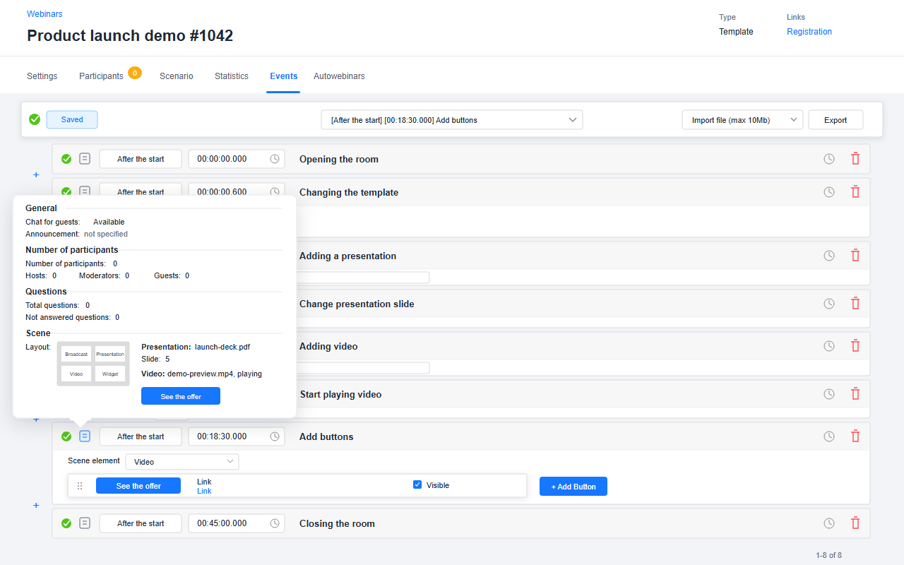904x565 pixels.
Task: Click the Widget tile in layout preview
Action: tap(110, 374)
